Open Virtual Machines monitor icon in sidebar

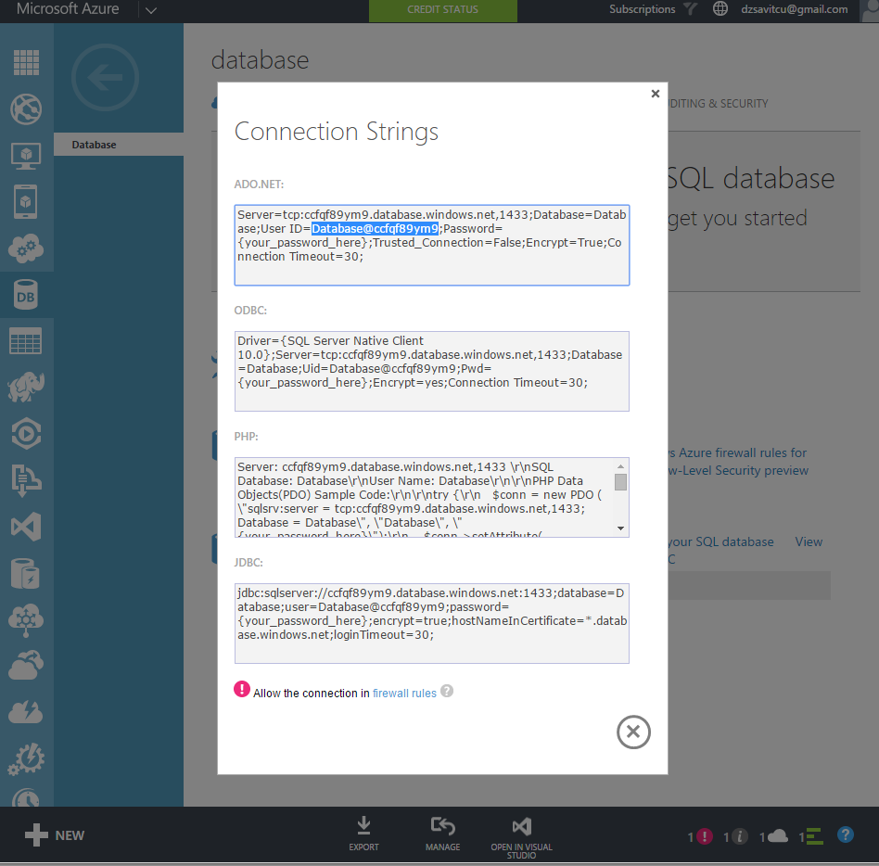[x=26, y=156]
